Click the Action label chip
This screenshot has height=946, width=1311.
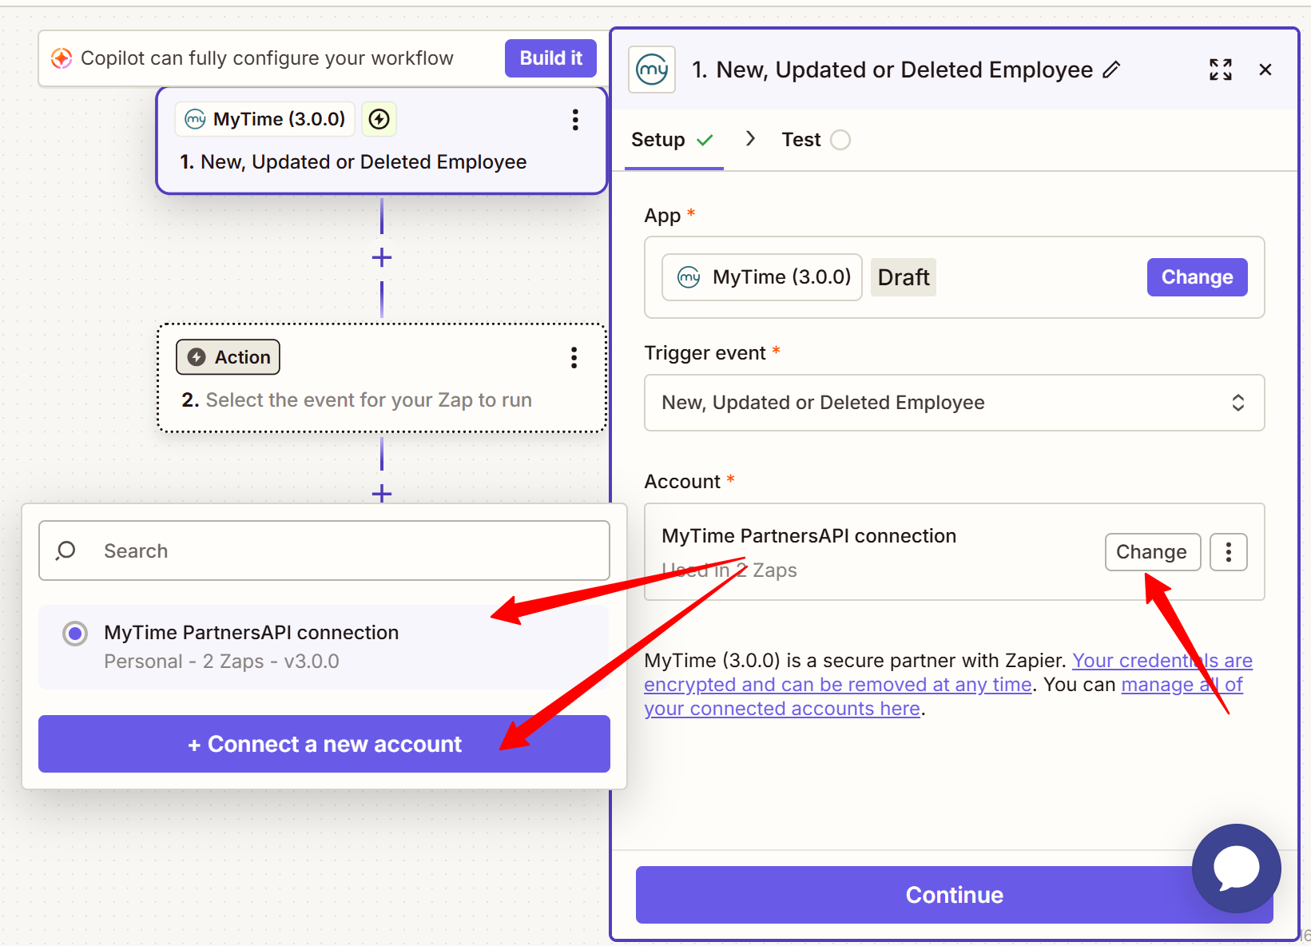pos(228,357)
